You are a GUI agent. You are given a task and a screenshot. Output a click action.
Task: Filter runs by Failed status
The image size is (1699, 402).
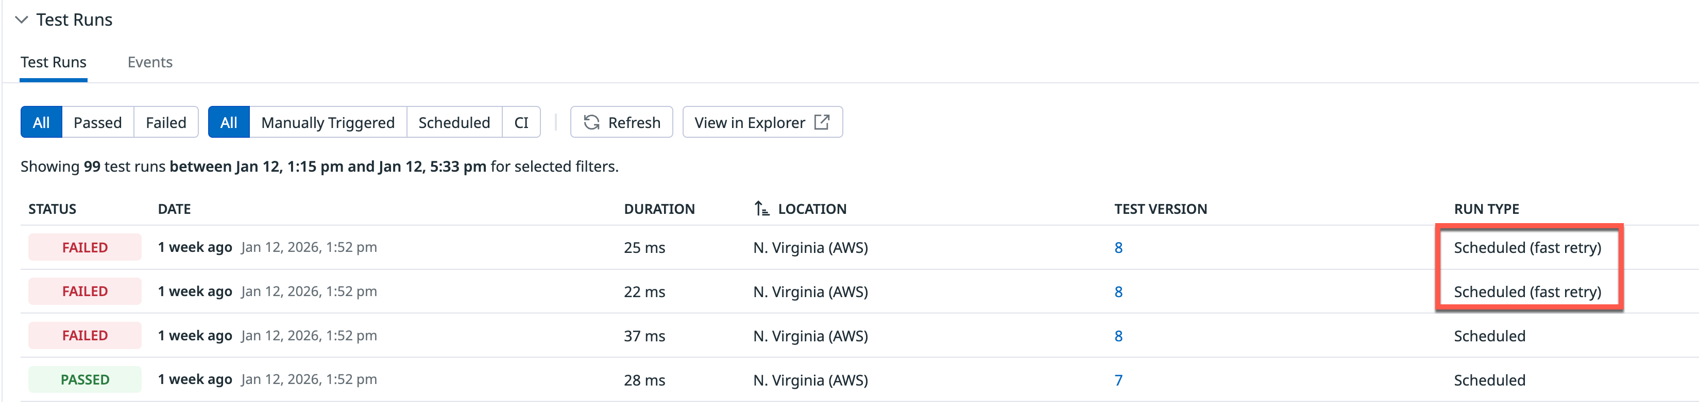[166, 122]
